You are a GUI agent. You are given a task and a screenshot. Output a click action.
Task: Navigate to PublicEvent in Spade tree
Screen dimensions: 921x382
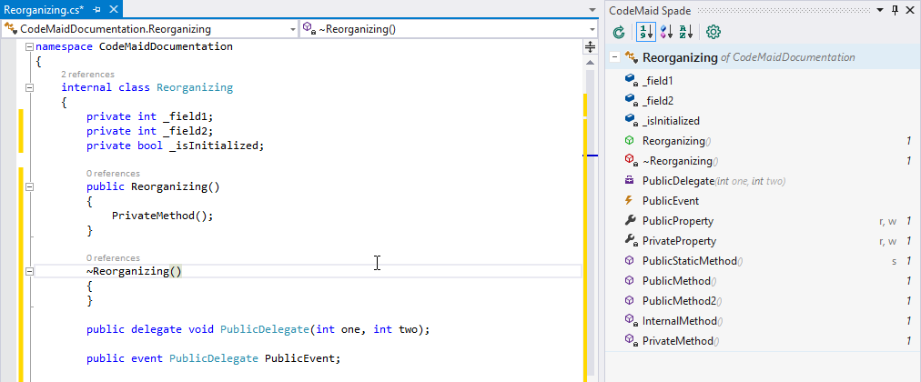coord(671,201)
